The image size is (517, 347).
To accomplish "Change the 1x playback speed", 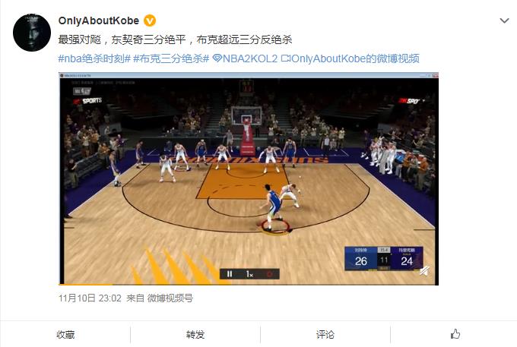I will tap(249, 274).
